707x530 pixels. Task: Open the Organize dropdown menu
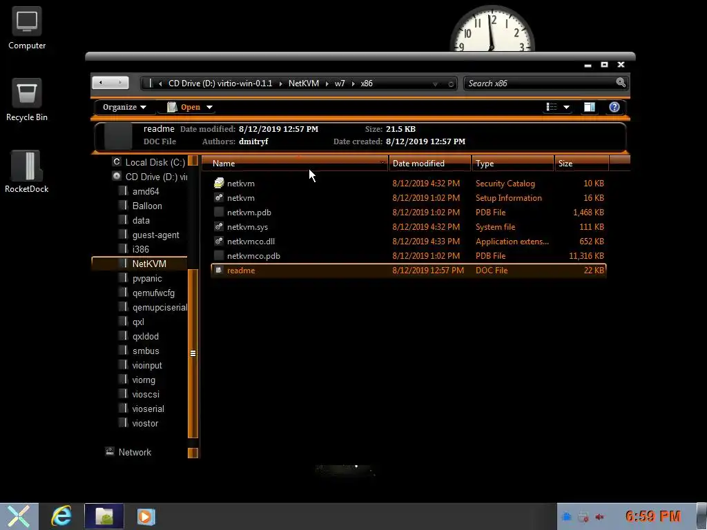pyautogui.click(x=124, y=107)
